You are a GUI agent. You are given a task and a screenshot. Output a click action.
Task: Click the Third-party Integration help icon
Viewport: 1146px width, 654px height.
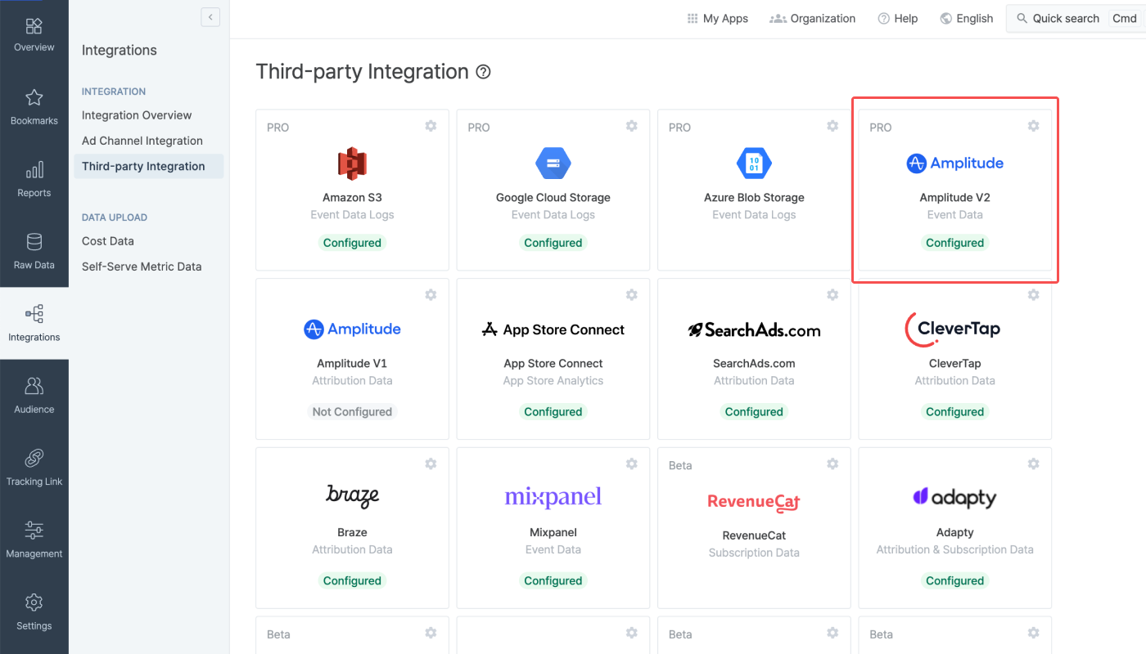point(484,72)
